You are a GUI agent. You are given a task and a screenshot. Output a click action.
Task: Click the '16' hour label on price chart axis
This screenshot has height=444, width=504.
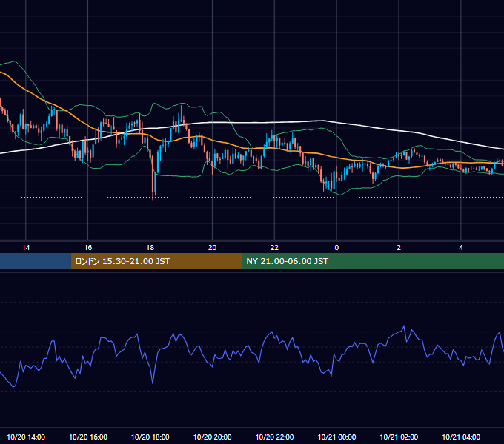click(87, 248)
